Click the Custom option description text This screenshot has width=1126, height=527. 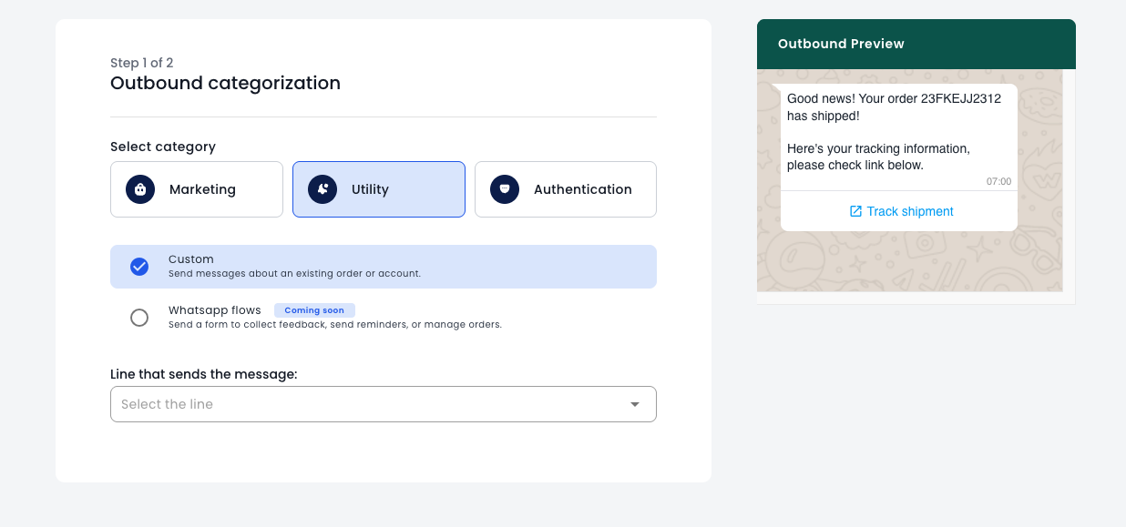tap(294, 273)
